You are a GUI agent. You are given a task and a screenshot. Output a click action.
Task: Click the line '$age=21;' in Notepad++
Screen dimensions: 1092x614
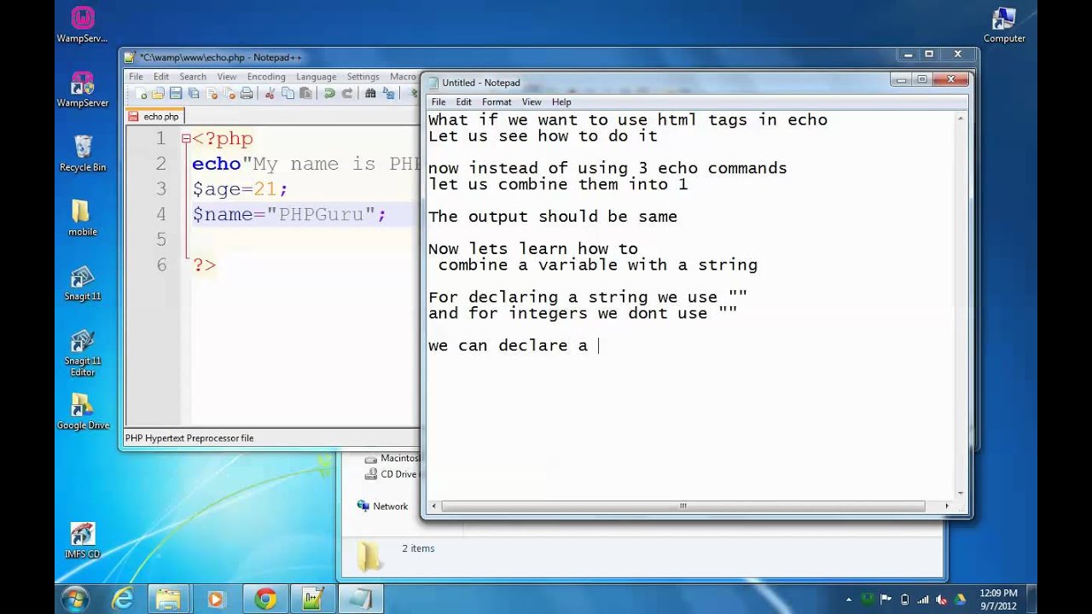coord(240,189)
